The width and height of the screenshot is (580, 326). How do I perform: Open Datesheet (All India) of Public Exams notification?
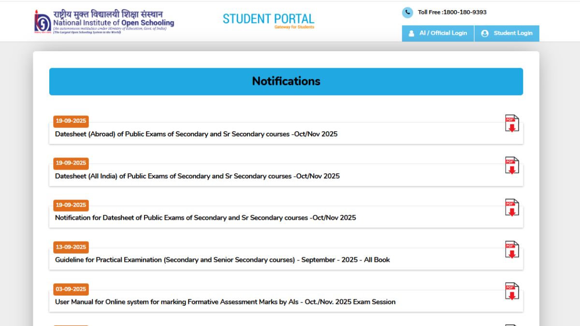tap(197, 176)
